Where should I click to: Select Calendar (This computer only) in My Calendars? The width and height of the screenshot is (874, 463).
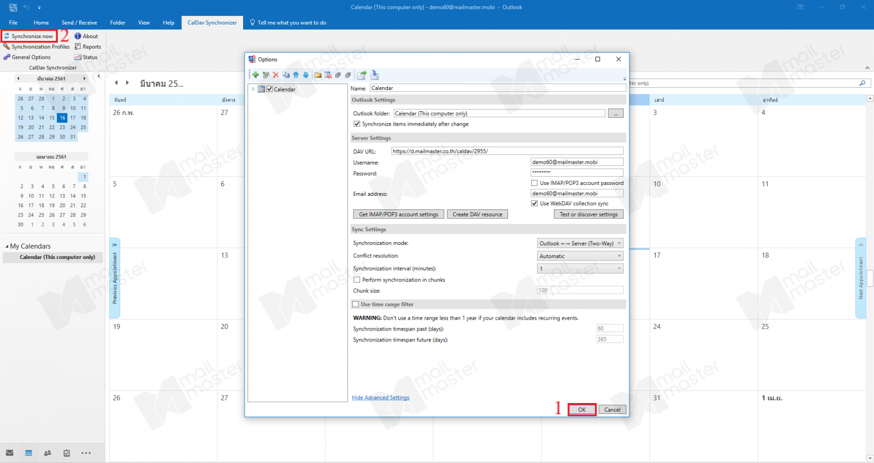52,257
